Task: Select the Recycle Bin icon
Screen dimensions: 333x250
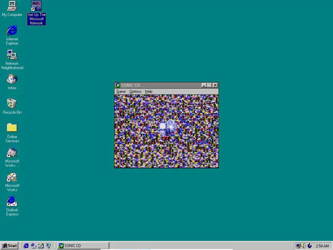Action: point(12,106)
